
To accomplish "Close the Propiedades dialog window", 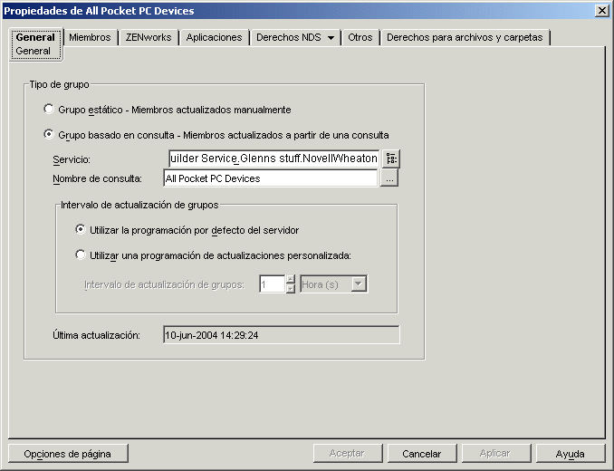I will pyautogui.click(x=601, y=11).
